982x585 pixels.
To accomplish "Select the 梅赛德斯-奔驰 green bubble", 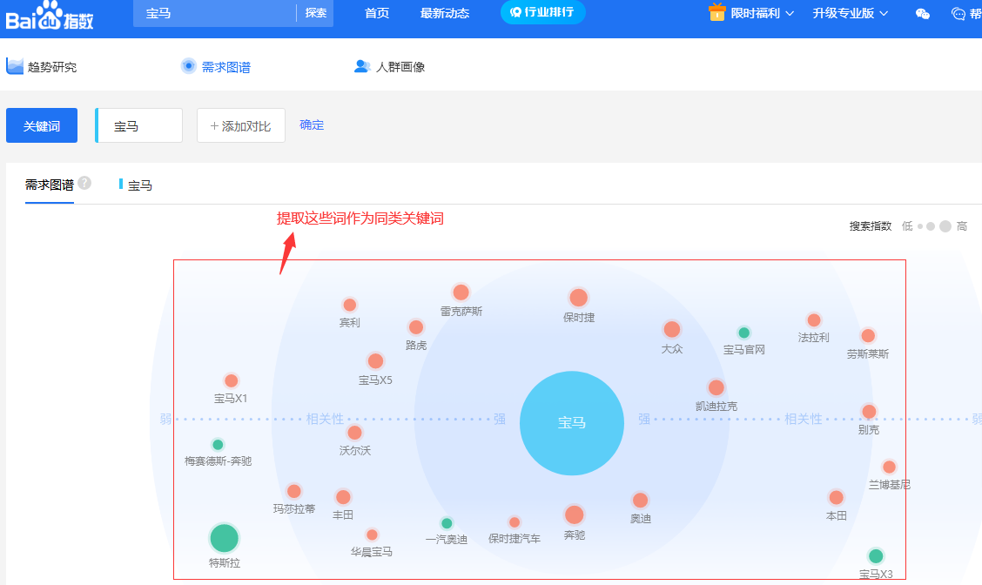I will 218,445.
